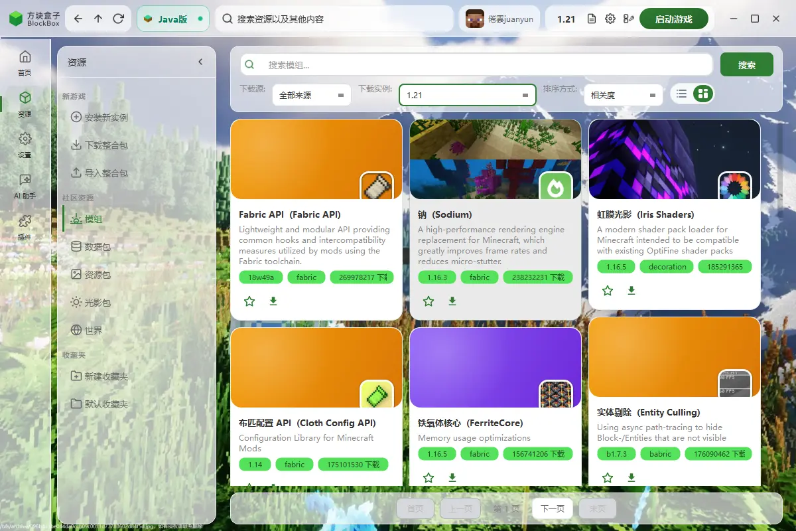Open the 下载实例 1.21 dropdown

[x=467, y=95]
